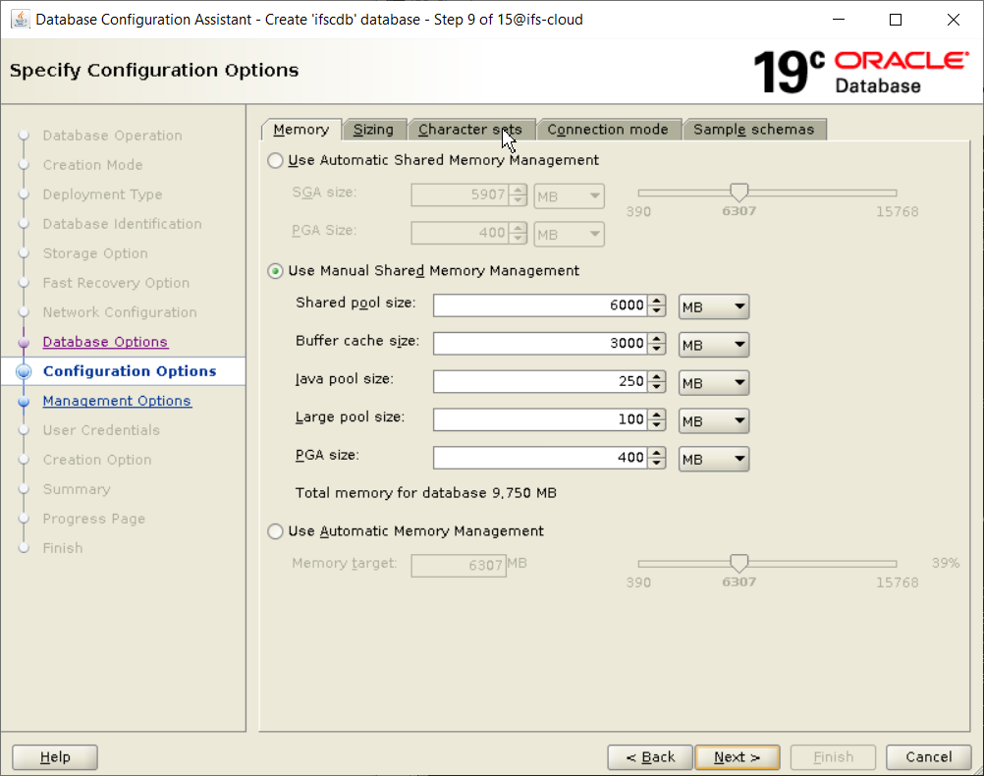This screenshot has height=776, width=984.
Task: Click the Total memory for database text
Action: click(x=426, y=493)
